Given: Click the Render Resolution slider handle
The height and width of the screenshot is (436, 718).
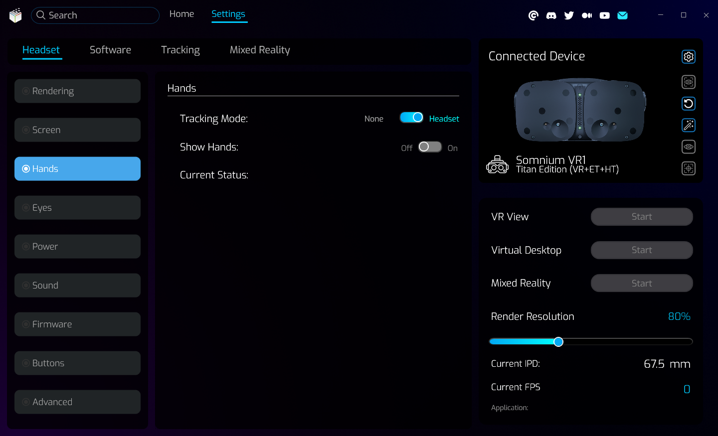Looking at the screenshot, I should (558, 342).
